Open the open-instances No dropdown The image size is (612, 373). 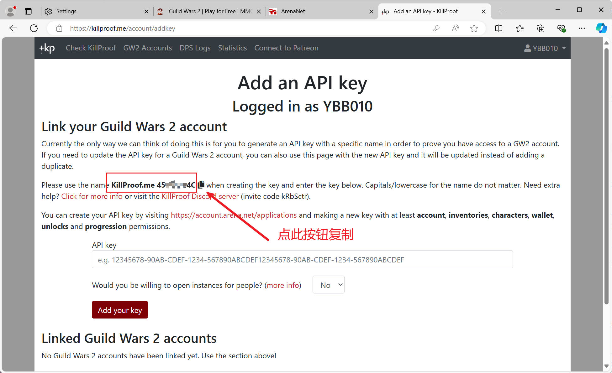tap(328, 285)
